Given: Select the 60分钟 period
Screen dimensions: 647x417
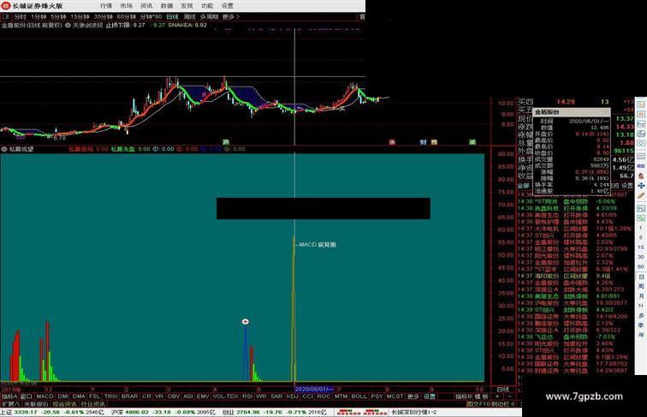Looking at the screenshot, I should 126,17.
